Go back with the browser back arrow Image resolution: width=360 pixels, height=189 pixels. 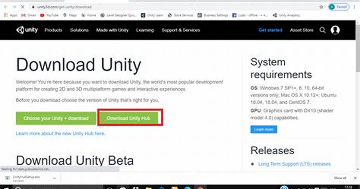coord(6,7)
